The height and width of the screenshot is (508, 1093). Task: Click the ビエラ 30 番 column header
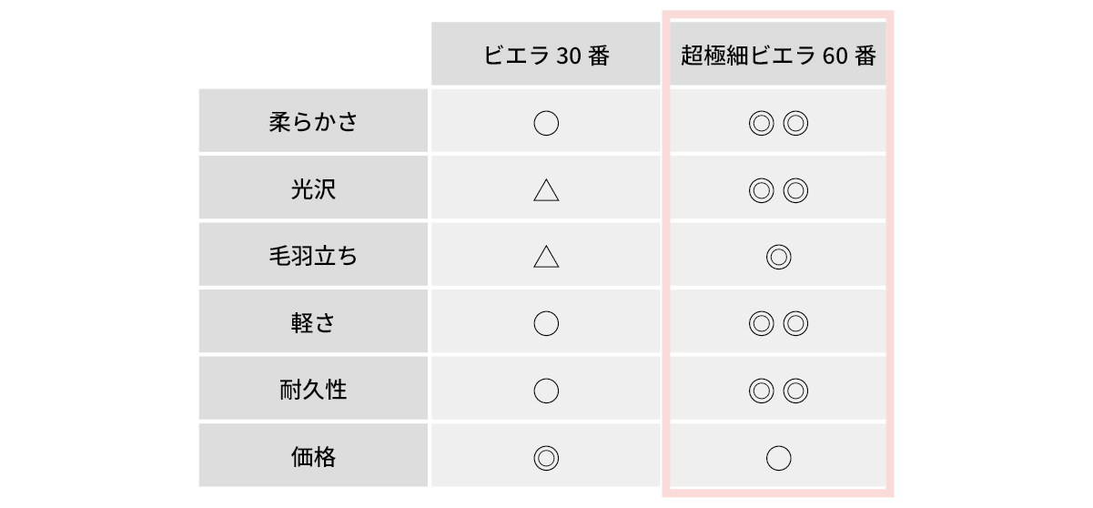(x=545, y=56)
